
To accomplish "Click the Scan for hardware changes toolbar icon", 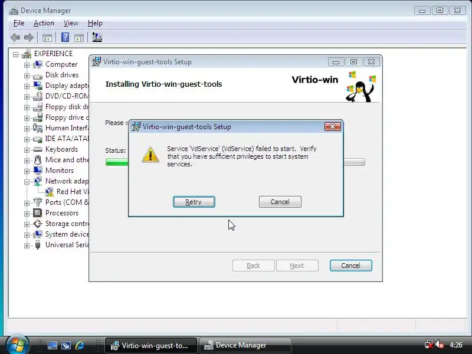I will coord(97,37).
